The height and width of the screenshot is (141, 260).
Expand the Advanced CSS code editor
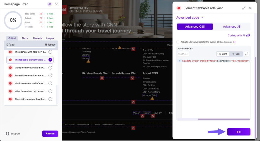[247, 54]
